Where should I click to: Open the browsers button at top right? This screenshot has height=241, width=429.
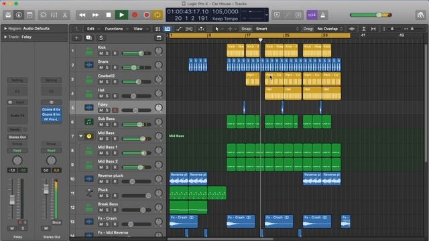tap(420, 15)
